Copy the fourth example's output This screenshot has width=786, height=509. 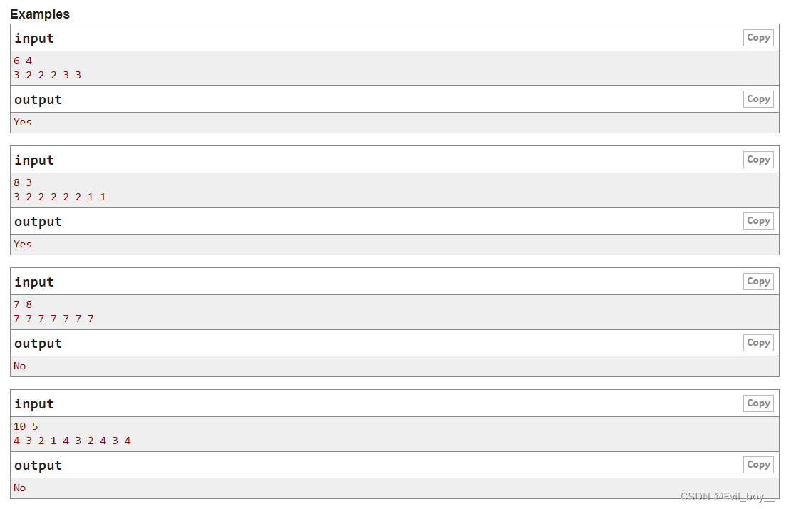[757, 464]
